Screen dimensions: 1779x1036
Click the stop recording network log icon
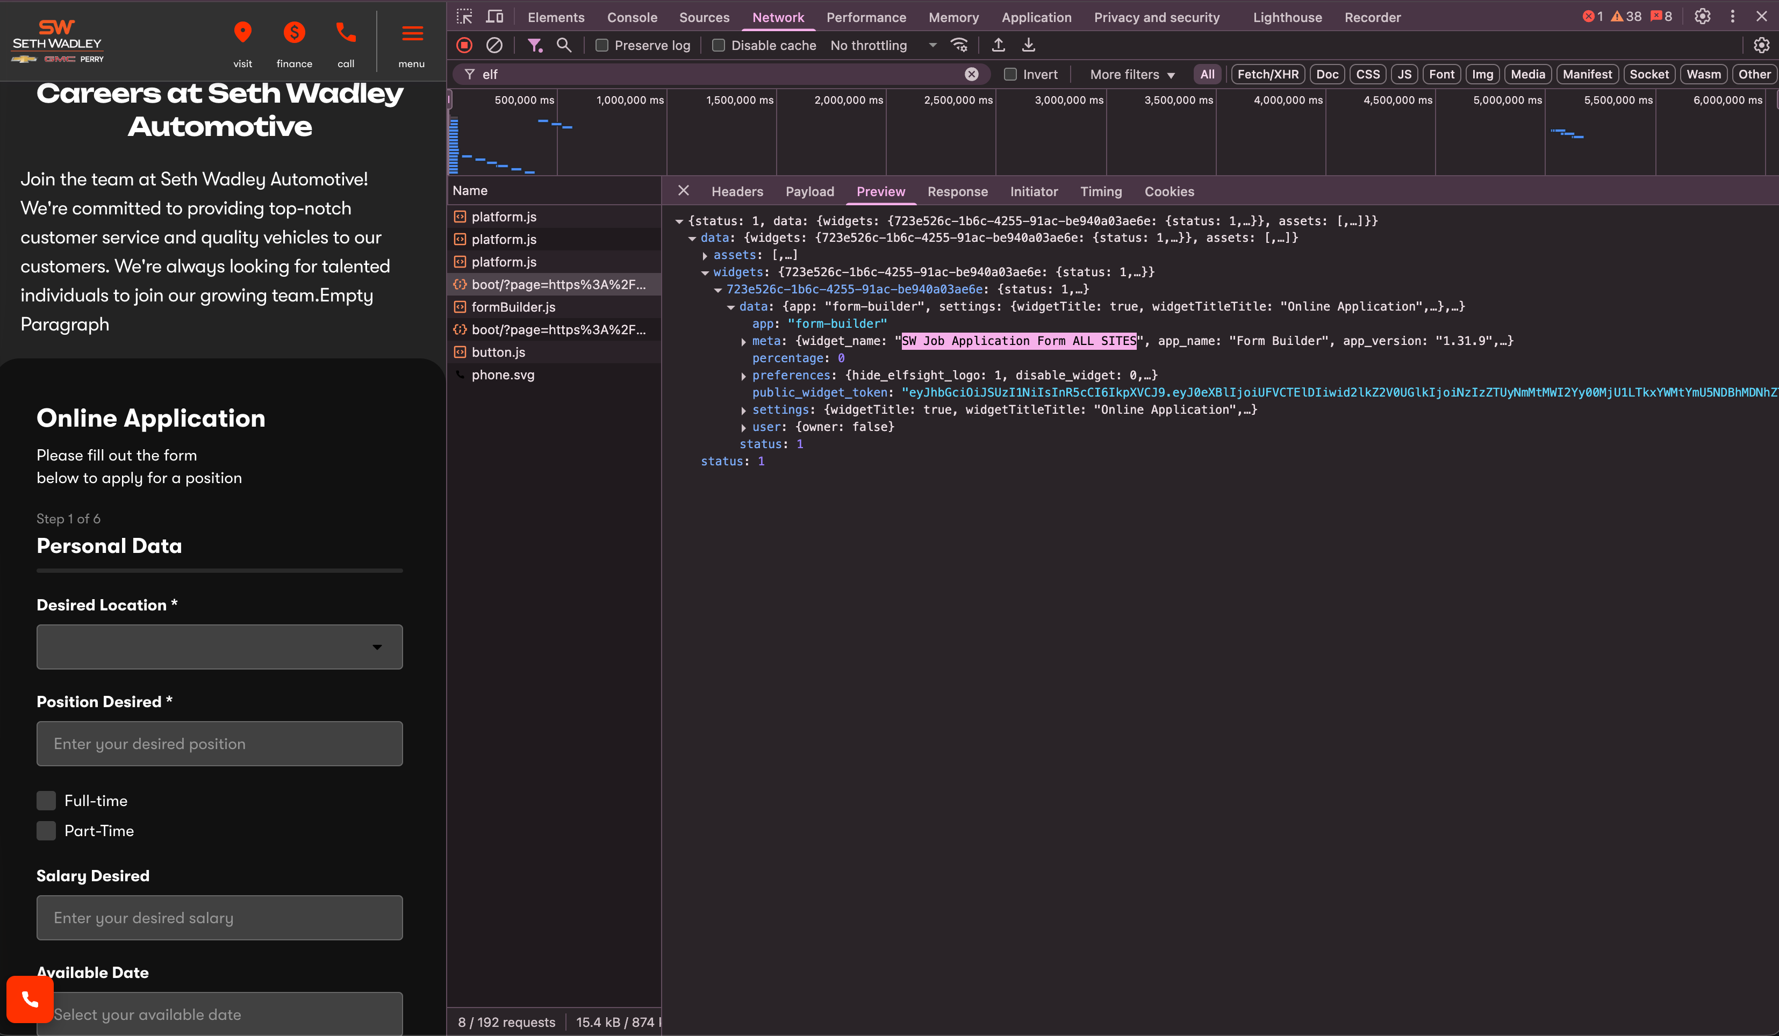[464, 45]
